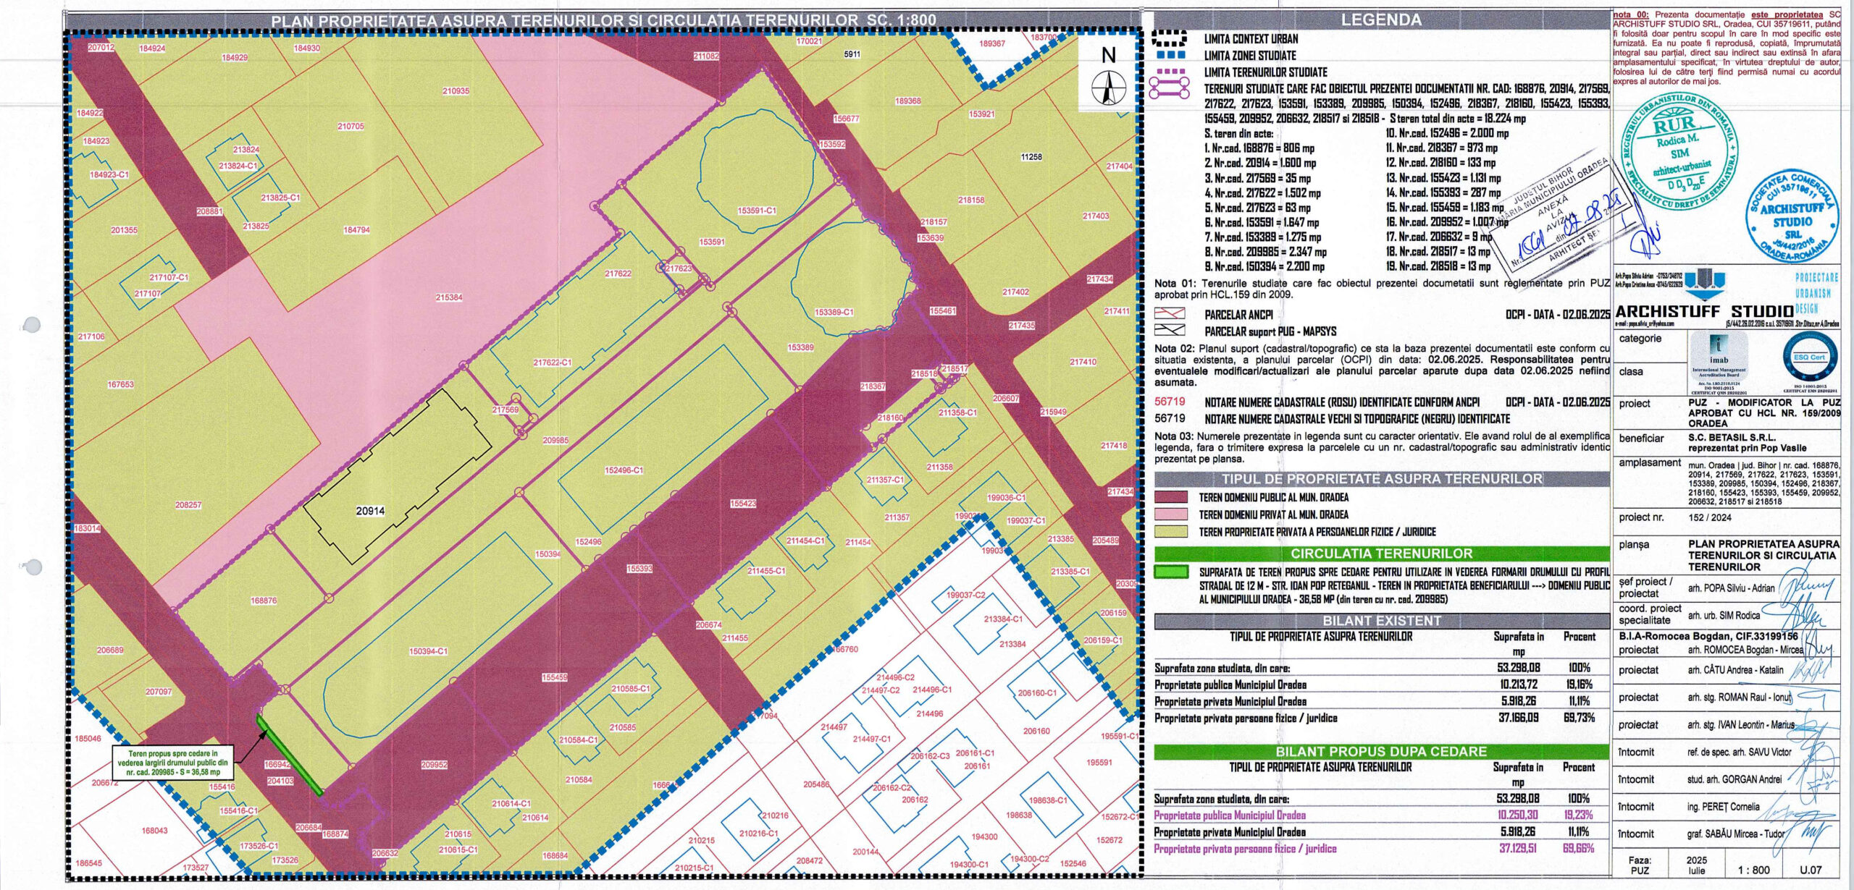Click the Teren propus spre cedare callout box
The image size is (1854, 890).
(173, 763)
